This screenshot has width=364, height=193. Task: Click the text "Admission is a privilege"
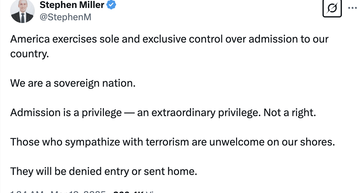click(66, 112)
